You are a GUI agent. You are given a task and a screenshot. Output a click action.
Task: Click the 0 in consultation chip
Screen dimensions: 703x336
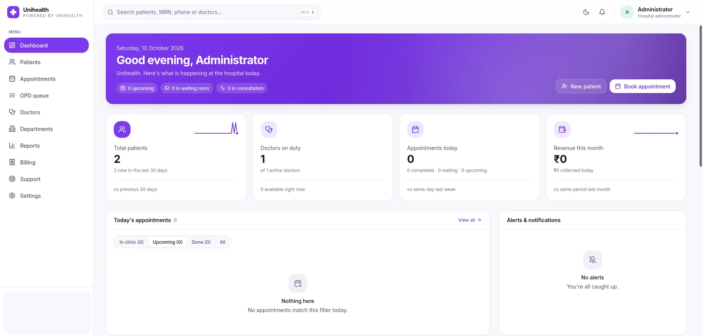coord(242,88)
